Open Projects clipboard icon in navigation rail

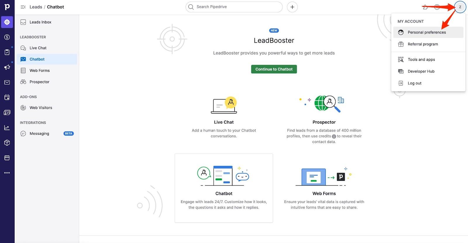[x=7, y=52]
